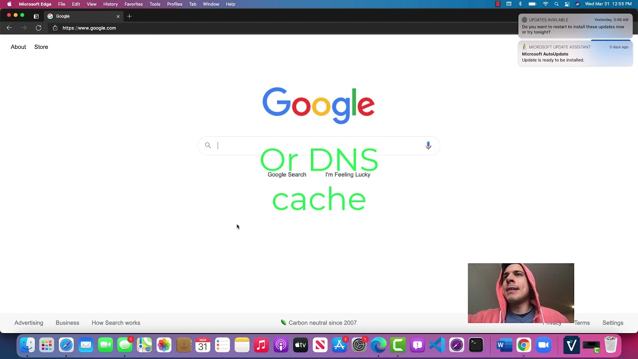Image resolution: width=638 pixels, height=359 pixels.
Task: Open the Business footer link
Action: [x=67, y=323]
